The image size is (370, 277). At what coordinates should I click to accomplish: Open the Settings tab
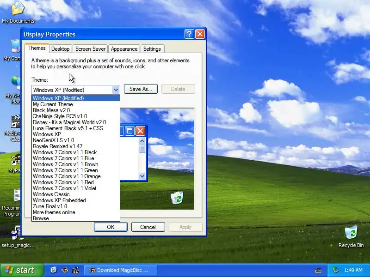point(152,49)
